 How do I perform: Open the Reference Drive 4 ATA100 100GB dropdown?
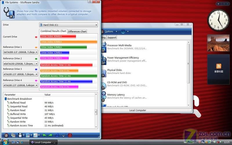20,85
